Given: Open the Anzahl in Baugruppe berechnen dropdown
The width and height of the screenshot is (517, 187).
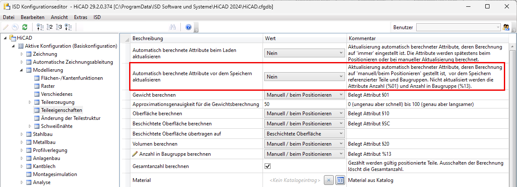Looking at the screenshot, I should (x=304, y=154).
